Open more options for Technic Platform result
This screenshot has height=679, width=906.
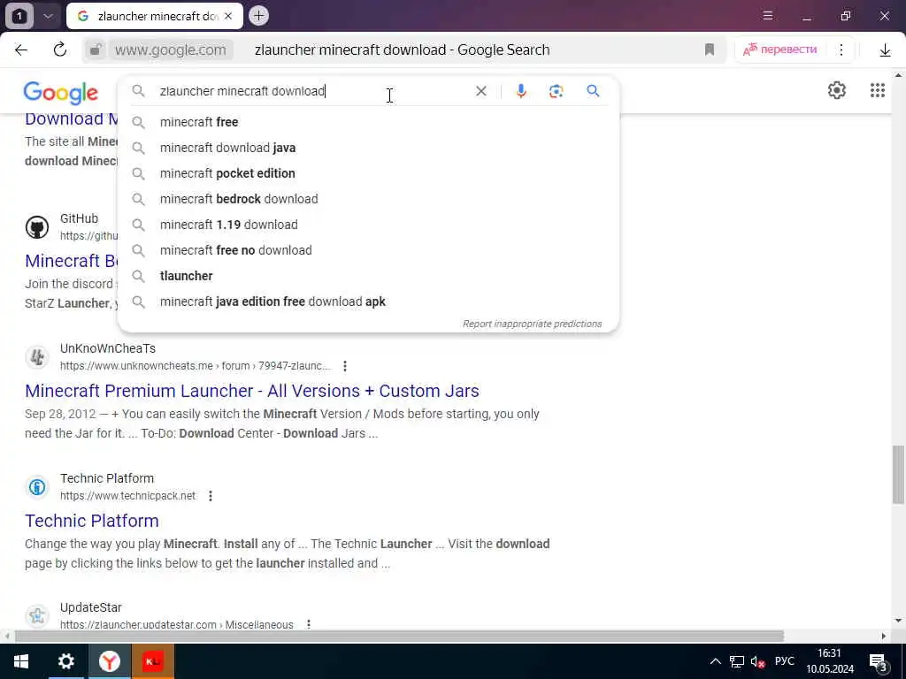211,496
